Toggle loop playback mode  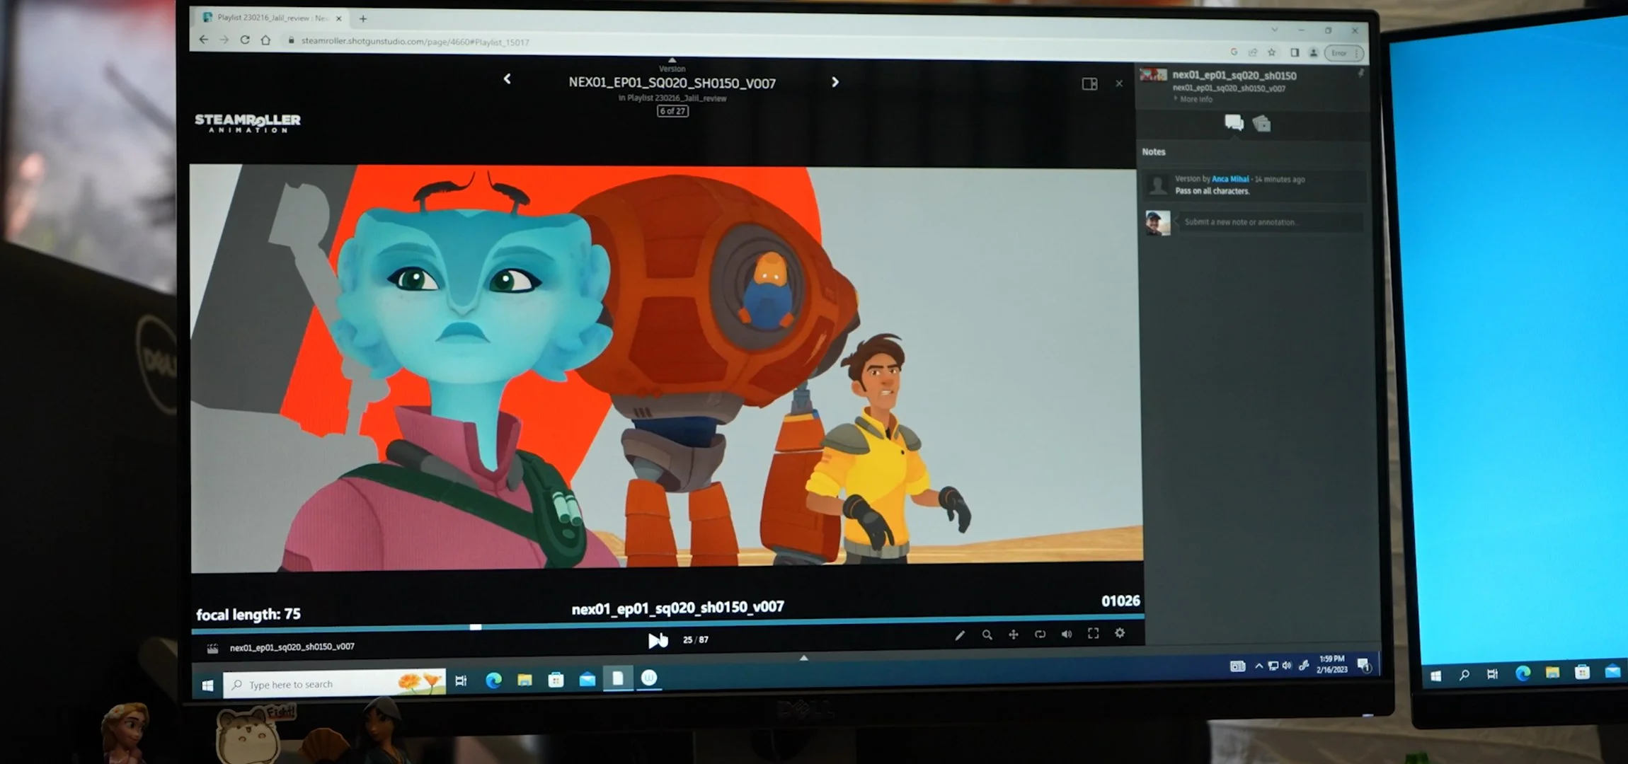point(1040,635)
